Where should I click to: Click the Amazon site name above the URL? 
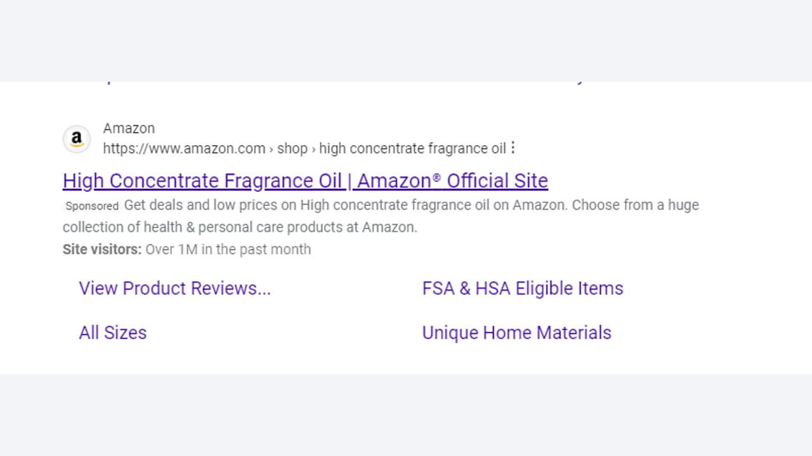[129, 129]
